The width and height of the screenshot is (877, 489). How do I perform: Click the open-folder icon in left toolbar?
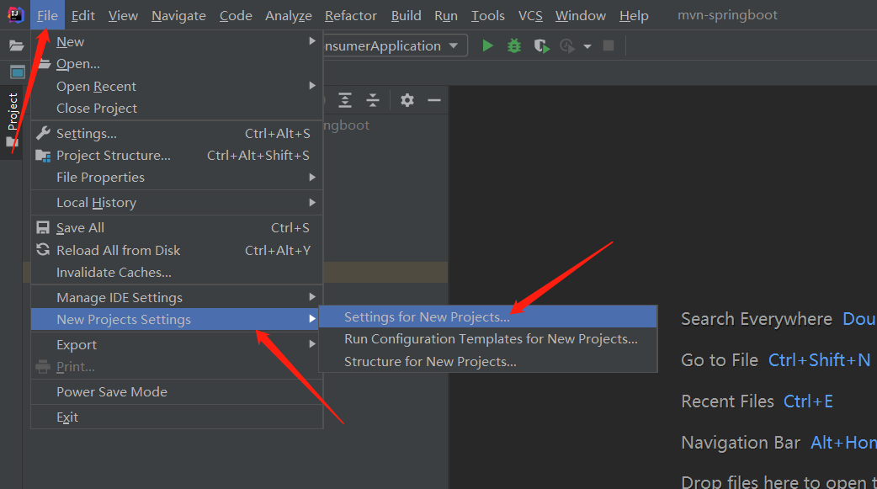pos(16,46)
